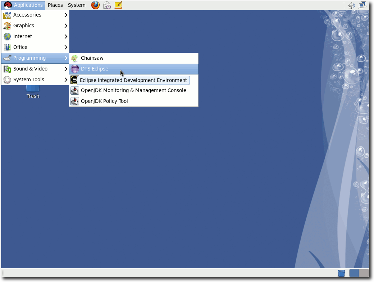This screenshot has width=374, height=282.
Task: Expand the System Tools submenu arrow
Action: coord(66,80)
